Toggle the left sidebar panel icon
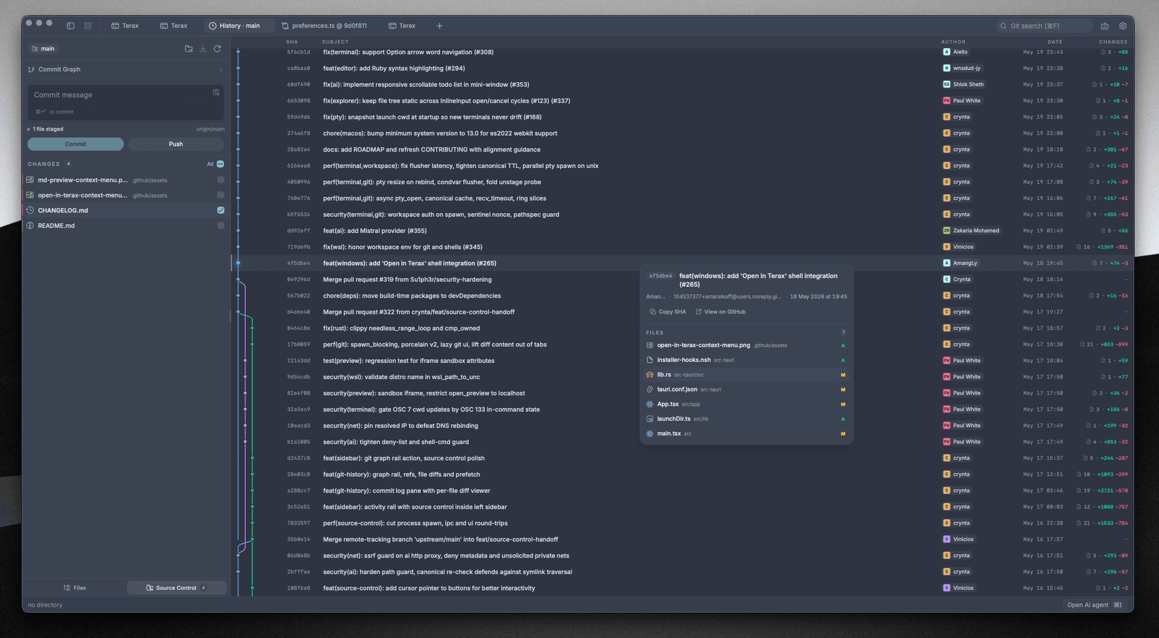 tap(71, 26)
